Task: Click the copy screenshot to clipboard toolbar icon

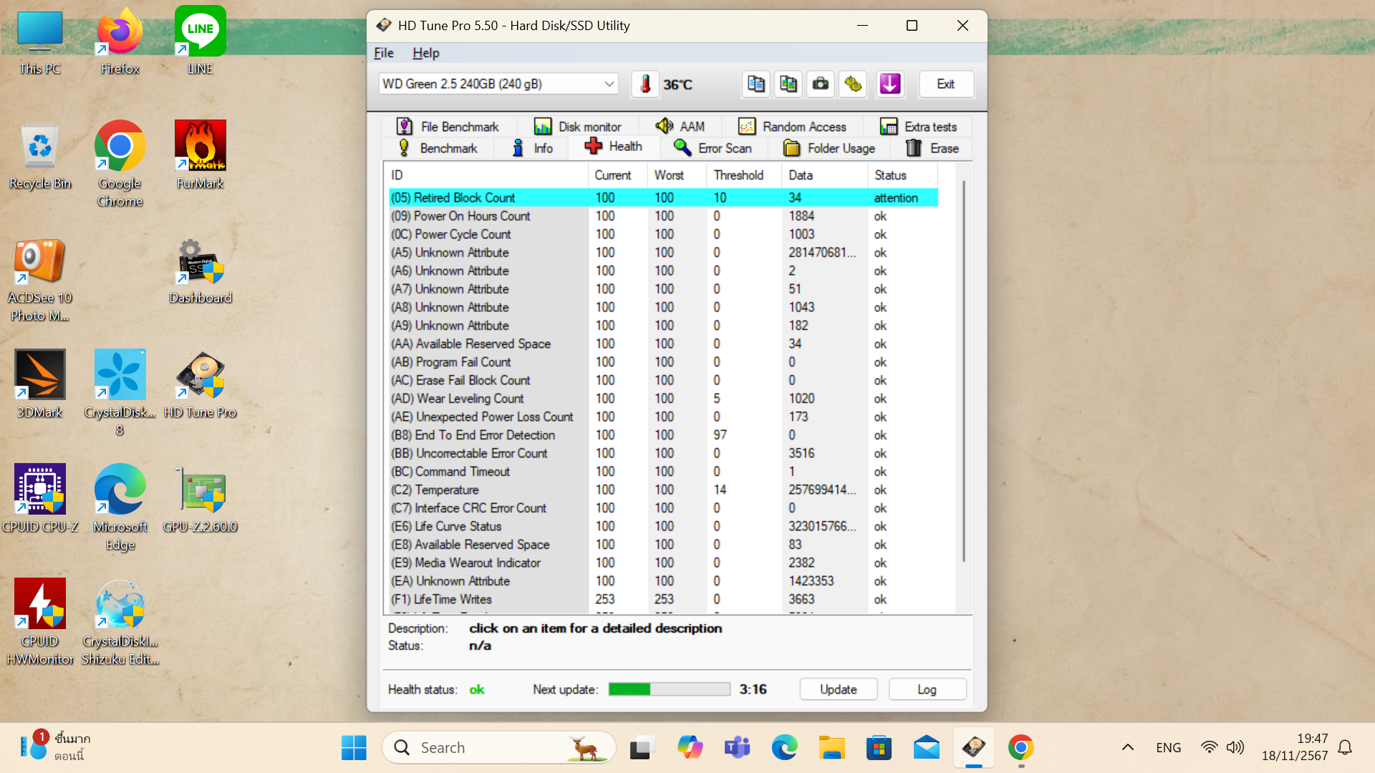Action: [788, 84]
